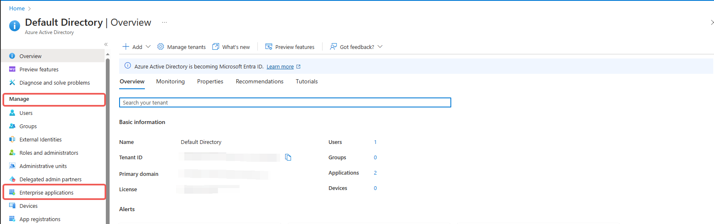Copy the Tenant ID to clipboard

[x=288, y=157]
